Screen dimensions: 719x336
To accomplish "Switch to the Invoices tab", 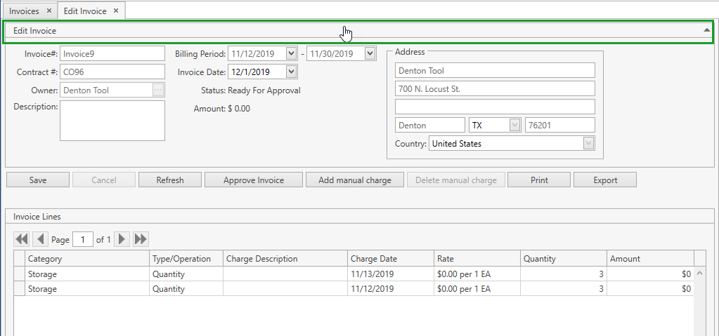I will click(24, 11).
